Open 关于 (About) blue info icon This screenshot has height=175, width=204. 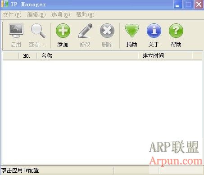tap(154, 31)
